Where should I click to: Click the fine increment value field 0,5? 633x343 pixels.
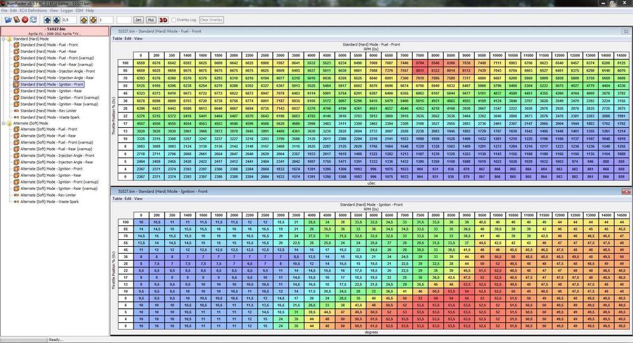pyautogui.click(x=70, y=20)
